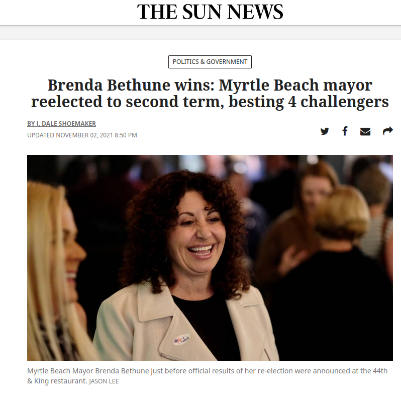Open the Politics & Government section tag
The image size is (401, 395).
coord(210,62)
